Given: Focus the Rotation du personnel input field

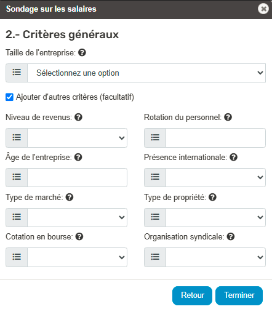Looking at the screenshot, I should (x=215, y=138).
